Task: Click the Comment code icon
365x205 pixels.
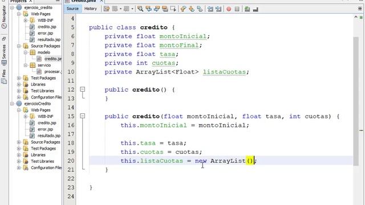Action: tap(247, 9)
